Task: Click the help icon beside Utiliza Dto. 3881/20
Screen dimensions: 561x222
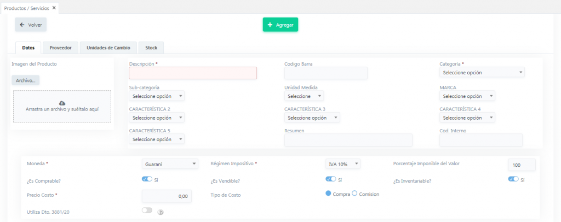Action: (x=161, y=212)
